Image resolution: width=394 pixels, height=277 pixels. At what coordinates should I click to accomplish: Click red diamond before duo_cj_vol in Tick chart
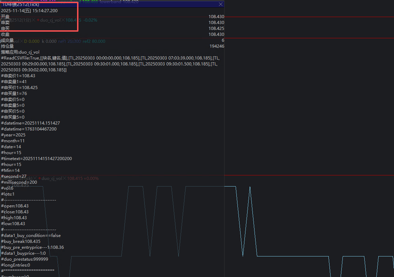click(39, 178)
